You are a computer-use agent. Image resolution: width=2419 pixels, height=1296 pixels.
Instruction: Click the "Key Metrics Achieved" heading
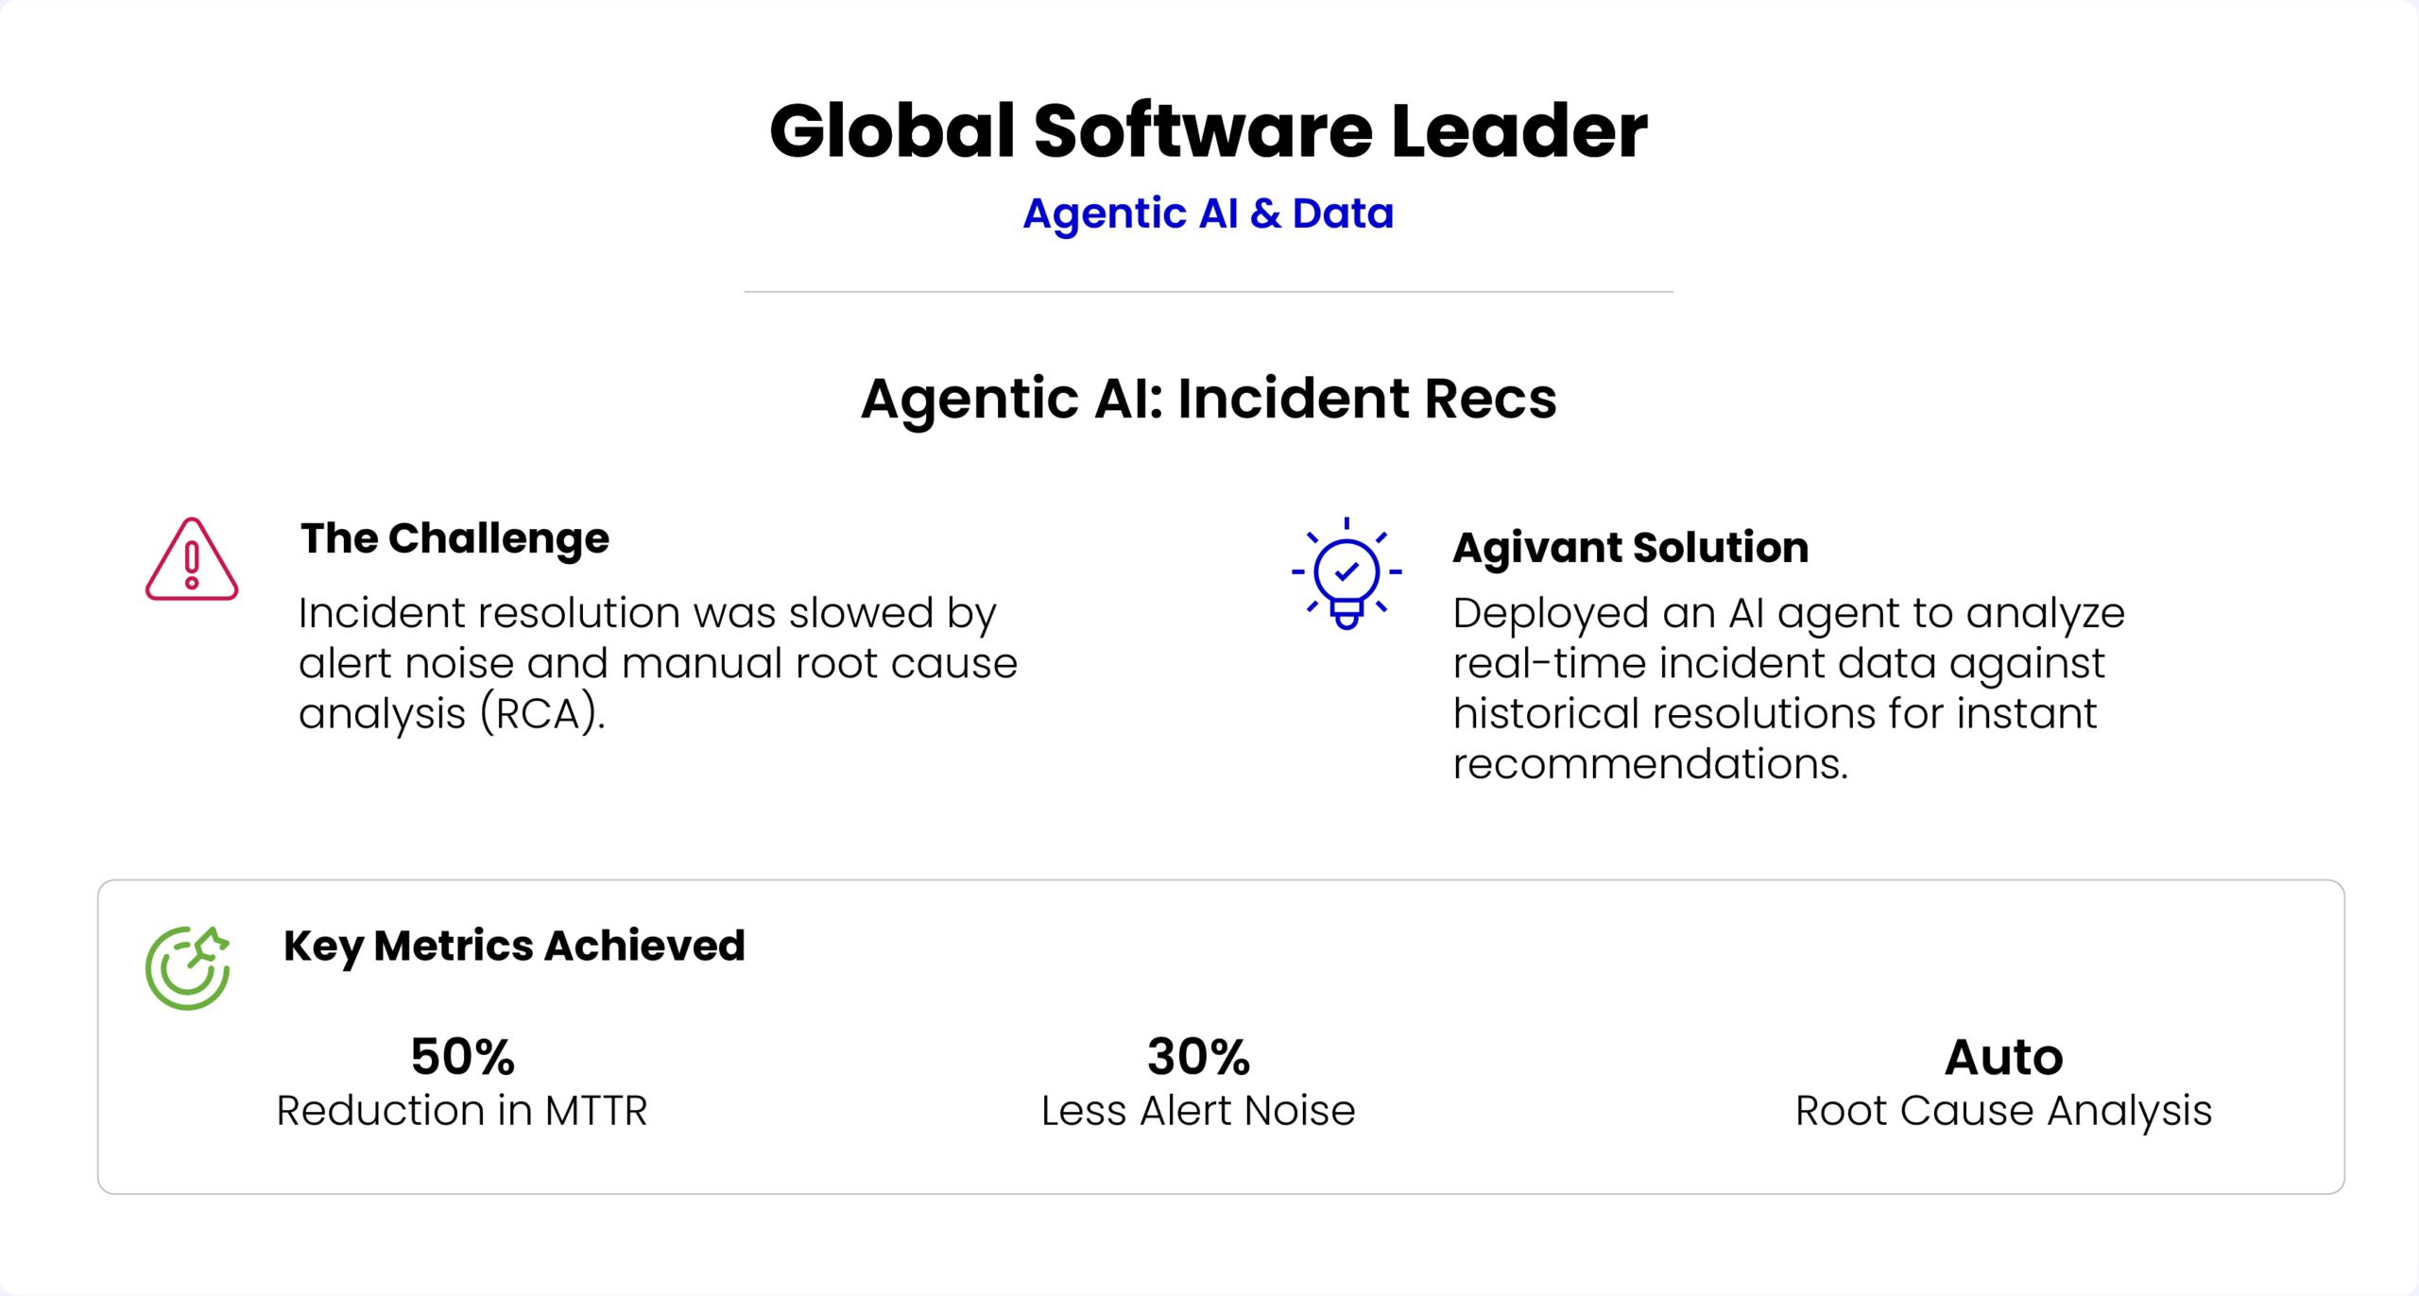514,946
